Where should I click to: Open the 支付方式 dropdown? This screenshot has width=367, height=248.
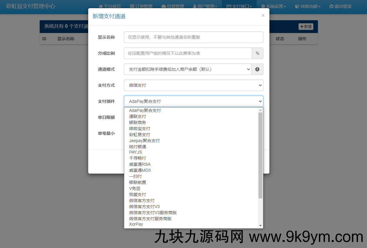click(x=193, y=85)
